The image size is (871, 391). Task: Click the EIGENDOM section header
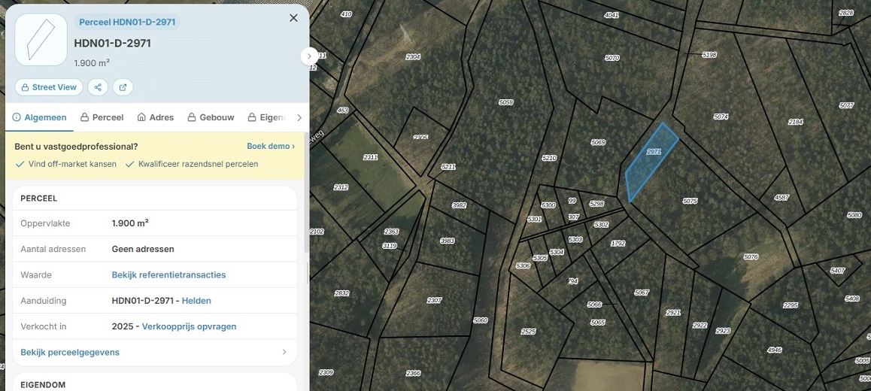pos(43,384)
